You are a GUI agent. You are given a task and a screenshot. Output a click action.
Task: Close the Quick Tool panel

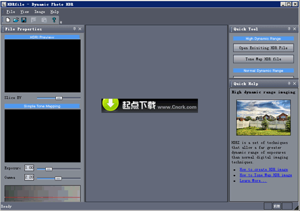[295, 29]
